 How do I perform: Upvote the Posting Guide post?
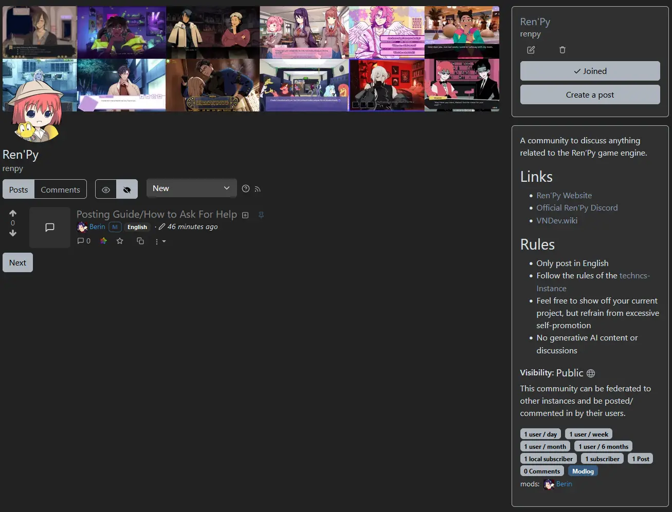(13, 213)
